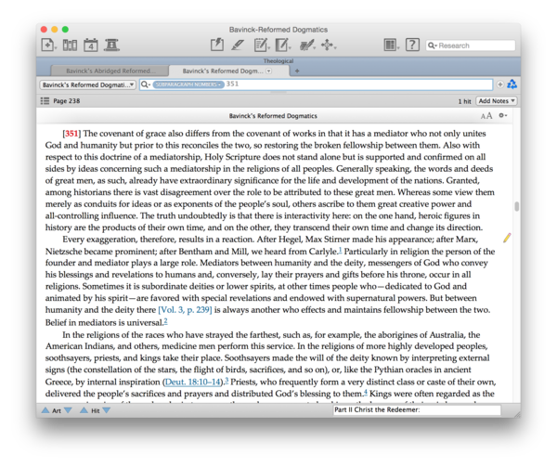
Task: Open the Deut. 18:10–14 link
Action: [192, 382]
